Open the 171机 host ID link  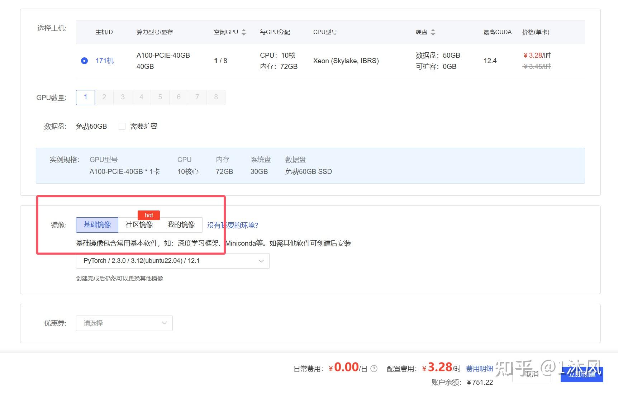pos(104,61)
